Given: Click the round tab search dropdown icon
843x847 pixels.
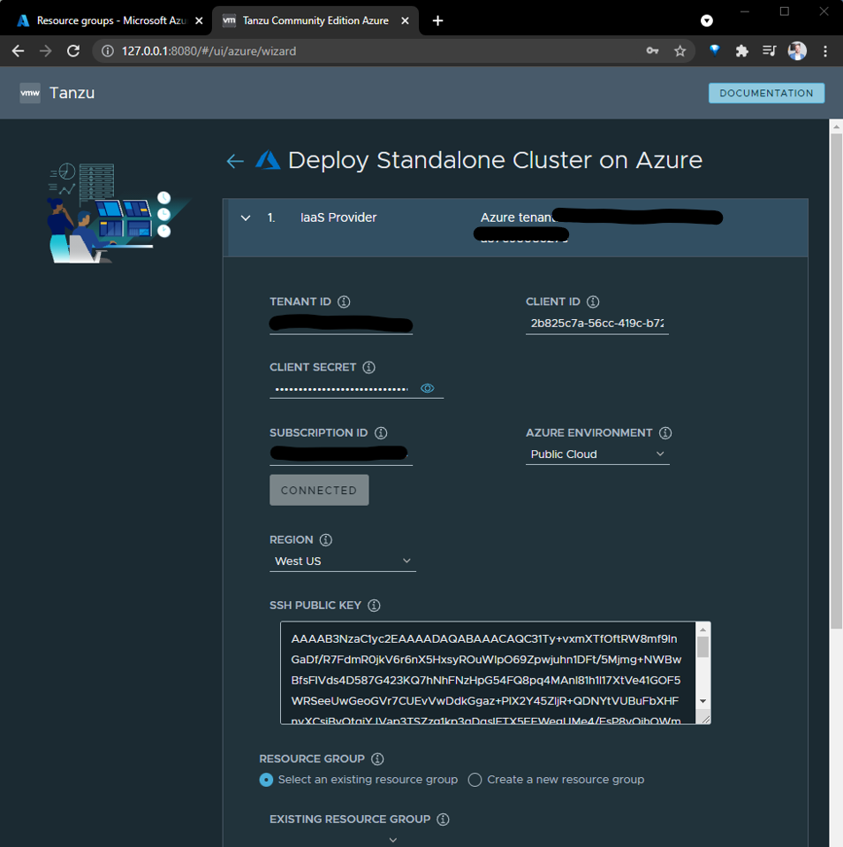Looking at the screenshot, I should click(707, 20).
